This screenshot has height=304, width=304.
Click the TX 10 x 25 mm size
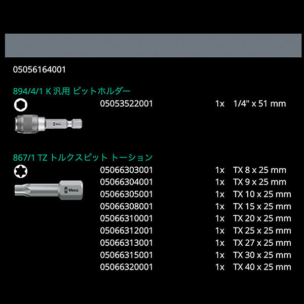(x=262, y=194)
